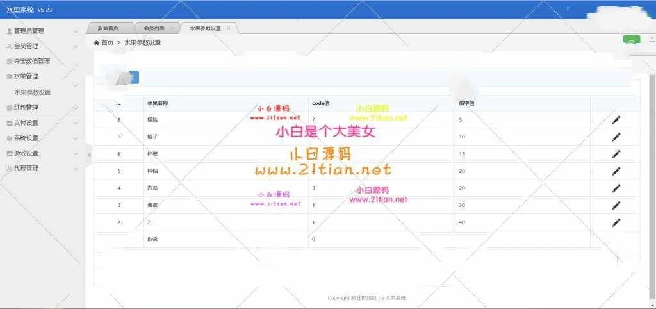Click the home icon in breadcrumb
Viewport: 656px width, 309px height.
[97, 42]
